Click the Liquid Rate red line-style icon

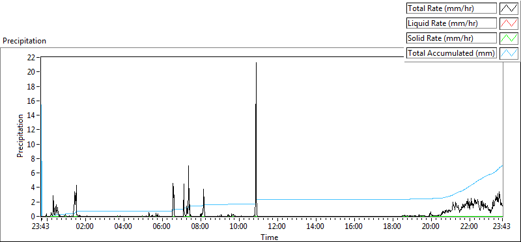(509, 23)
